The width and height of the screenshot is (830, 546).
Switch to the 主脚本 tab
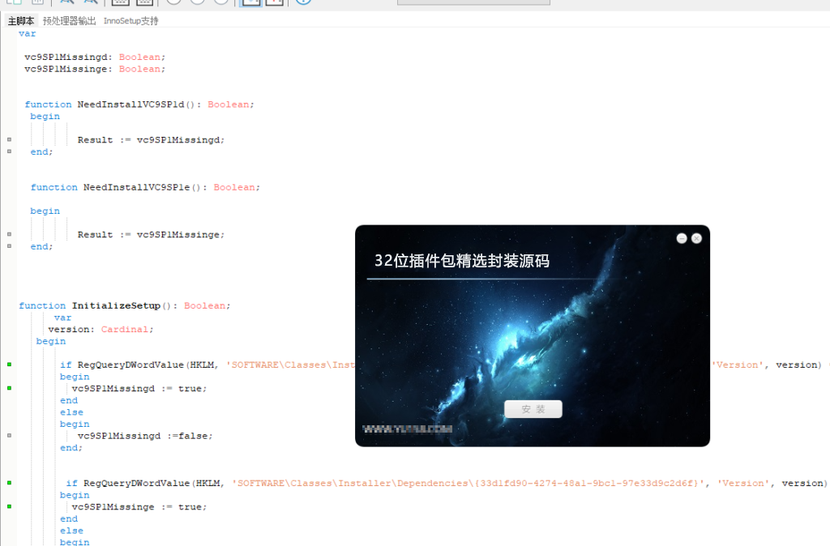[x=21, y=21]
